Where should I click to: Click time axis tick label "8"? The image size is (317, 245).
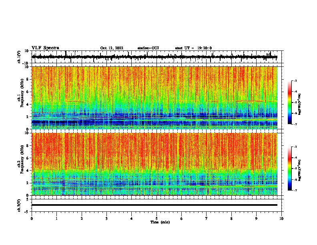231,219
